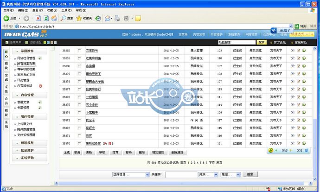320x192 pixels.
Task: Tick the checkbox for row 36382
Action: click(x=79, y=51)
